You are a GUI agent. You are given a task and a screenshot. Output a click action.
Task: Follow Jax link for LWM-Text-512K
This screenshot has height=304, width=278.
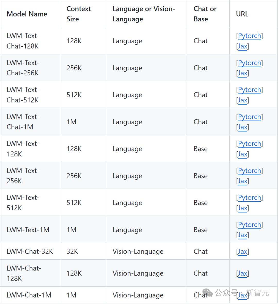click(242, 208)
